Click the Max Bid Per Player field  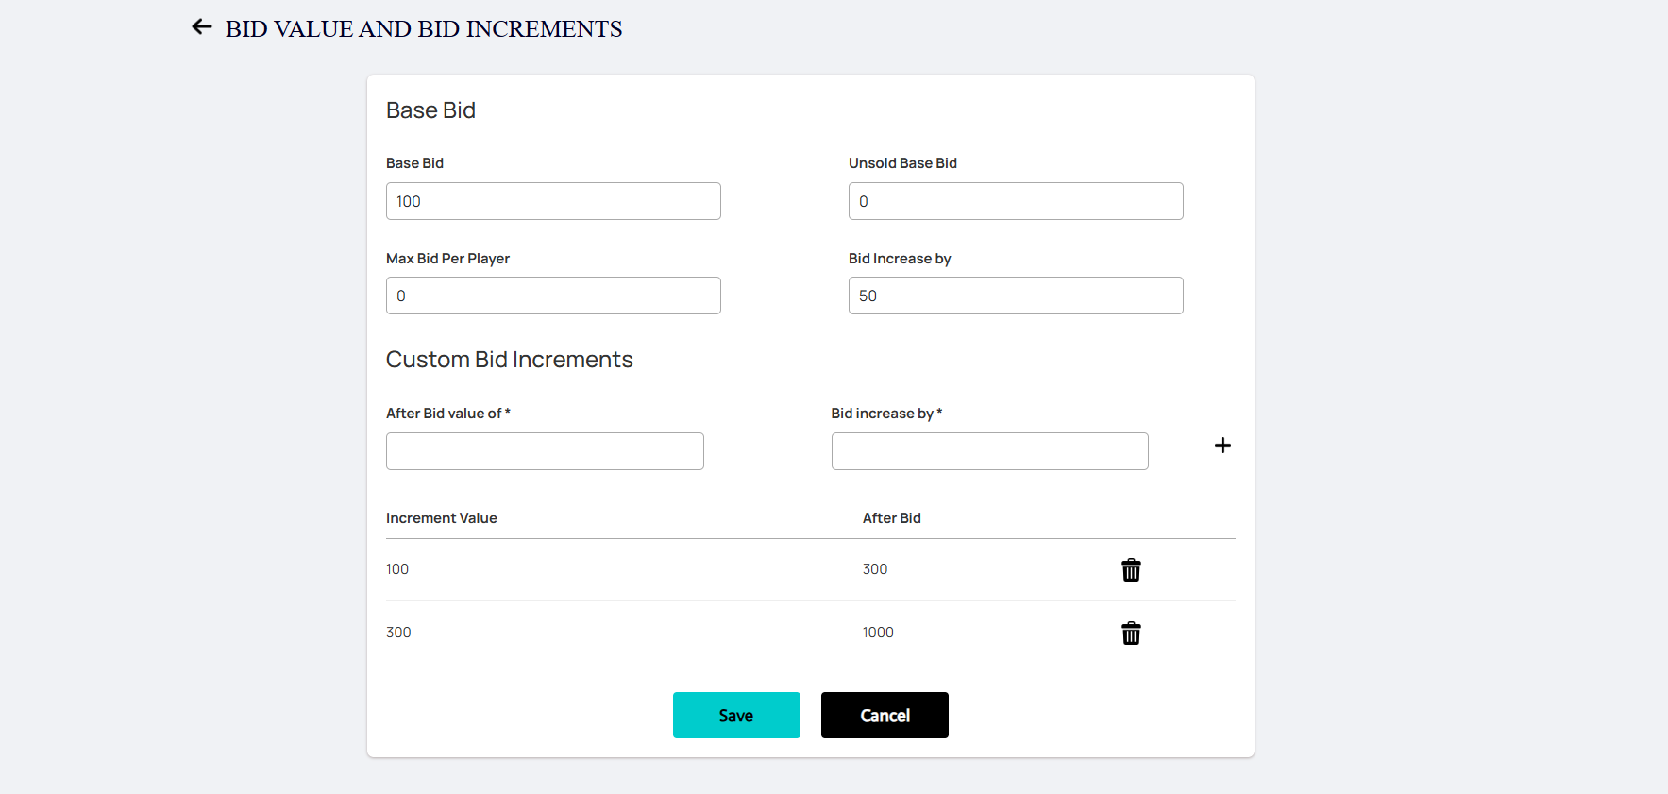pyautogui.click(x=553, y=296)
